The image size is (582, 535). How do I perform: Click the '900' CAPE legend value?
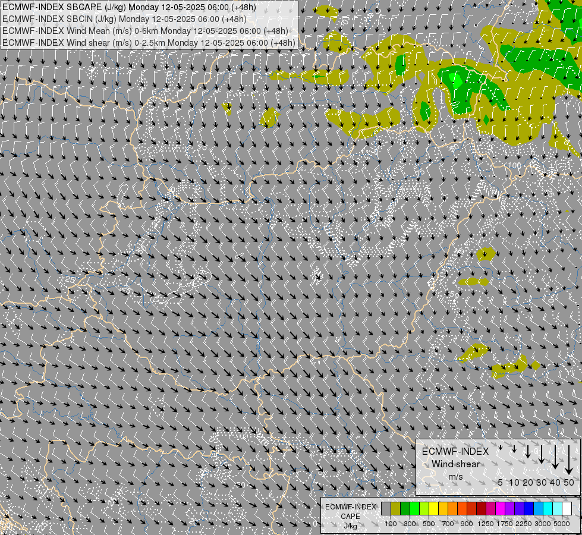click(x=467, y=524)
